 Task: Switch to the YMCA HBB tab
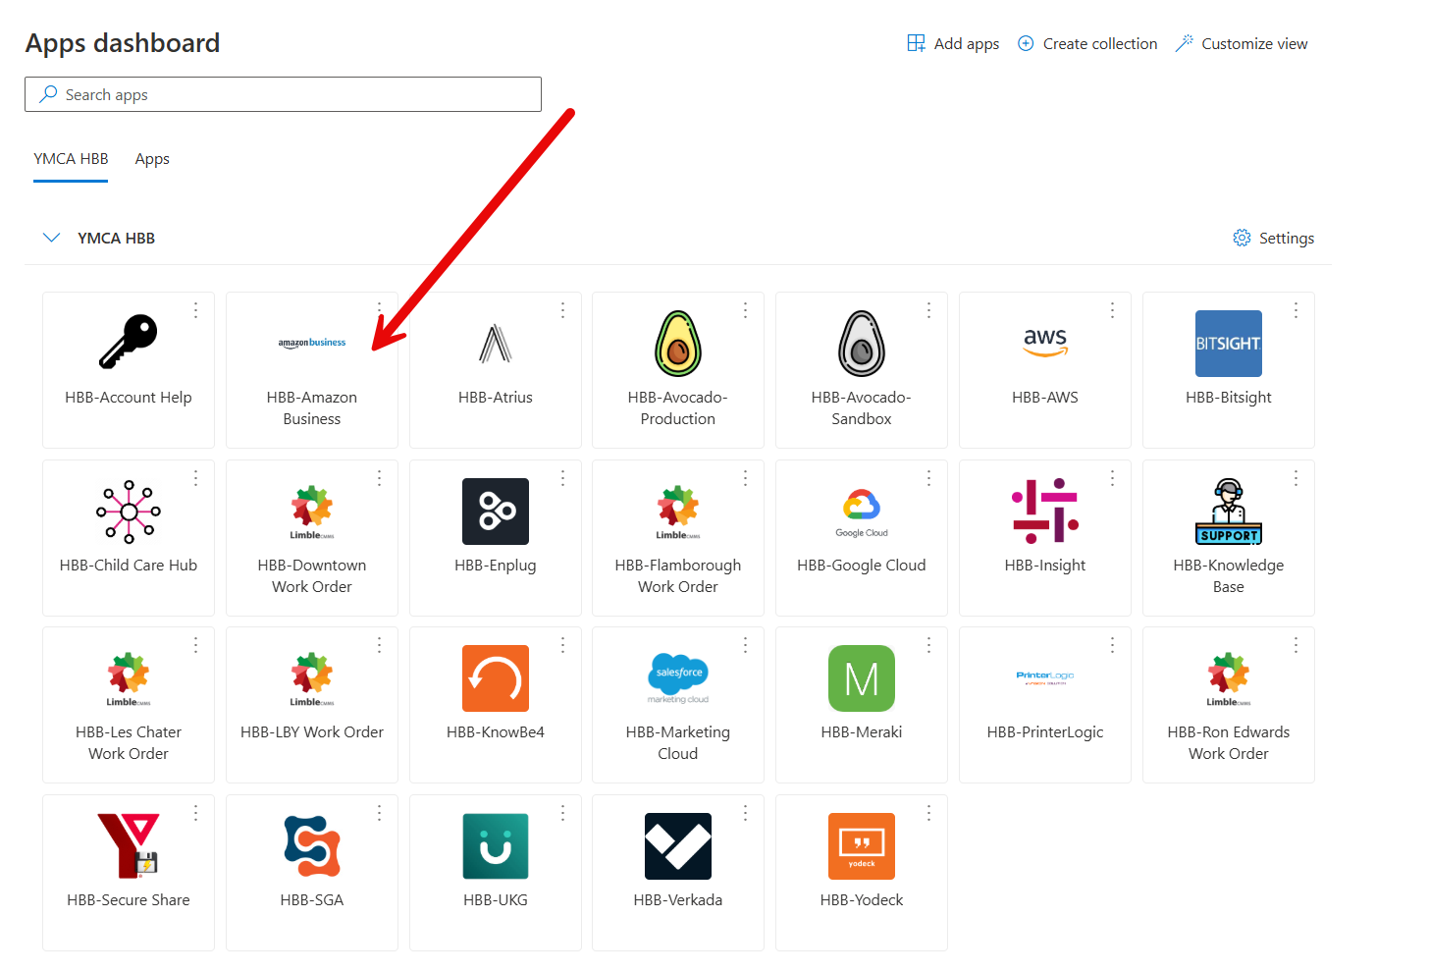[71, 159]
